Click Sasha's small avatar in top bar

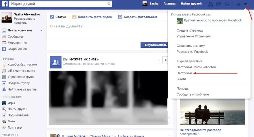tap(145, 4)
